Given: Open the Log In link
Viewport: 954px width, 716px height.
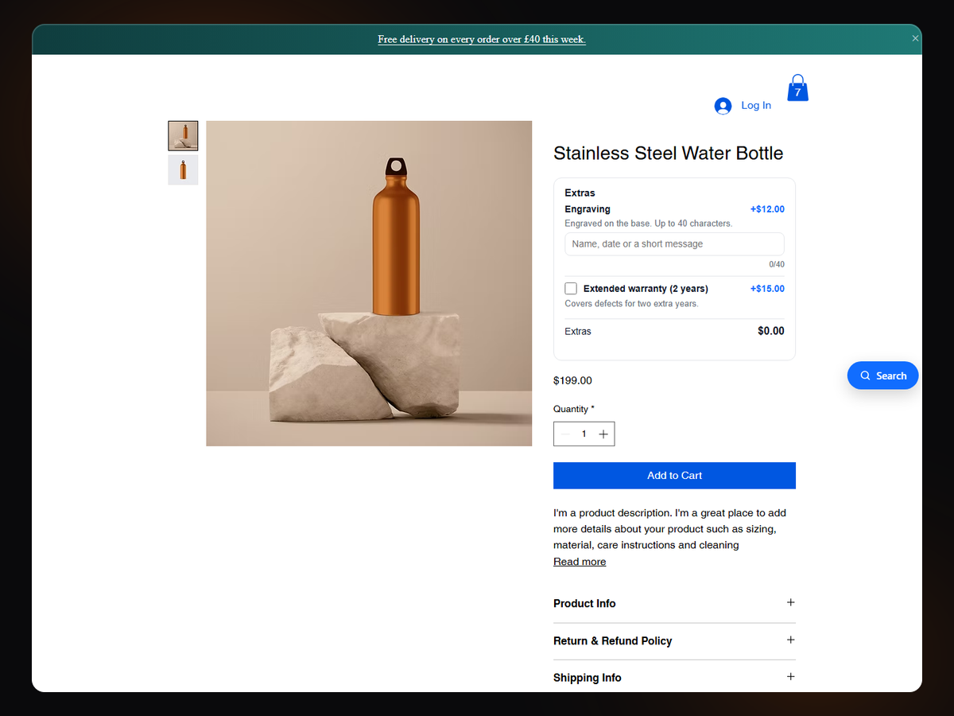Looking at the screenshot, I should click(x=756, y=105).
